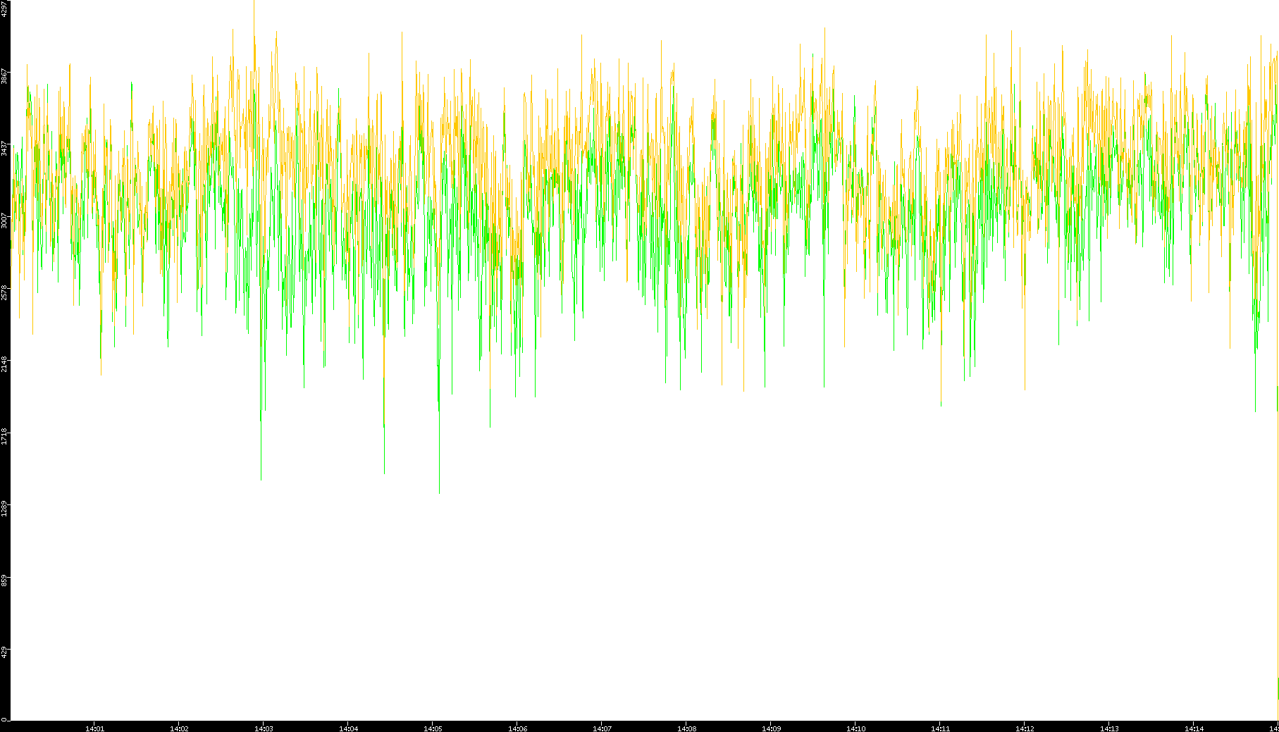Select the 859 y-axis label
1279x732 pixels.
(4, 580)
